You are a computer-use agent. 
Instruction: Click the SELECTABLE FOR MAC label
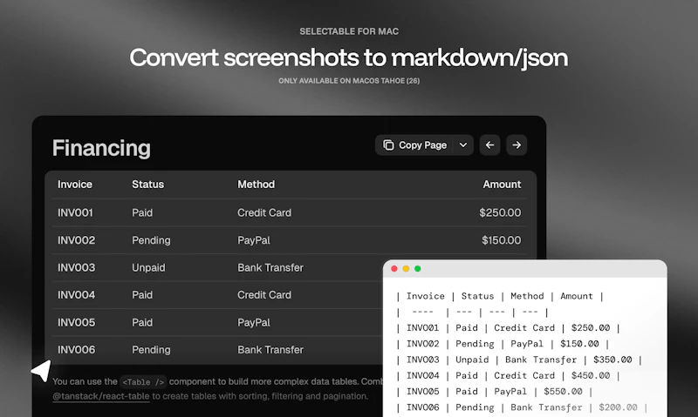point(349,31)
